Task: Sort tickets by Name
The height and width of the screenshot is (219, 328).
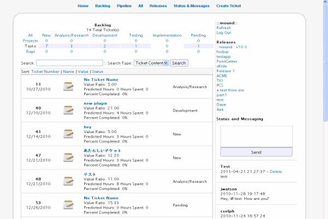Action: click(68, 72)
